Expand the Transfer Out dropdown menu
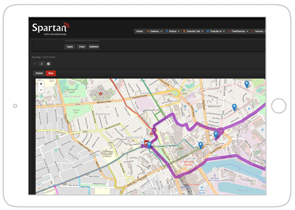Viewport: 295px width, 210px height. pos(193,31)
